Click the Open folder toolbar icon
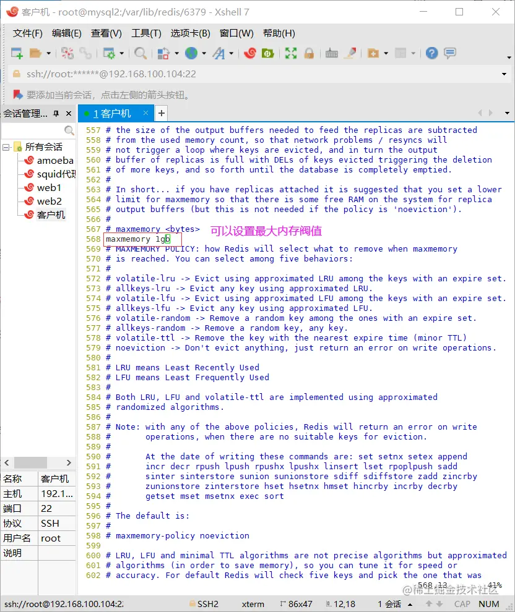This screenshot has height=612, width=515. point(35,53)
